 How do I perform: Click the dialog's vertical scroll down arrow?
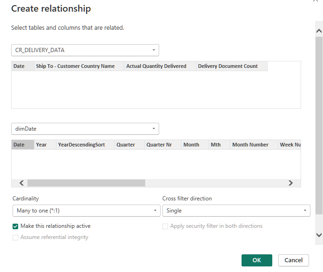[x=319, y=235]
